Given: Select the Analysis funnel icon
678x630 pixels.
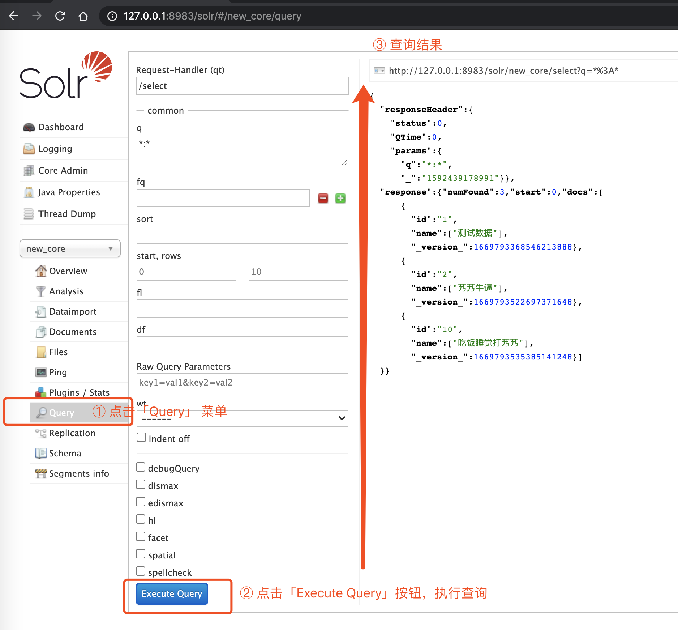Looking at the screenshot, I should click(41, 291).
